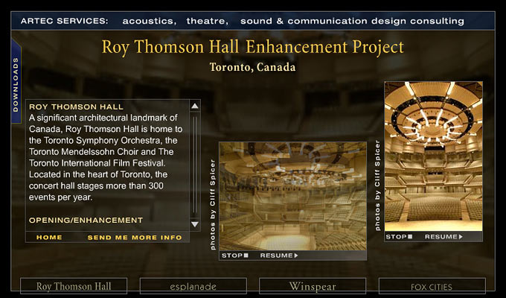Resume the center slideshow
The width and height of the screenshot is (506, 298).
coord(279,256)
